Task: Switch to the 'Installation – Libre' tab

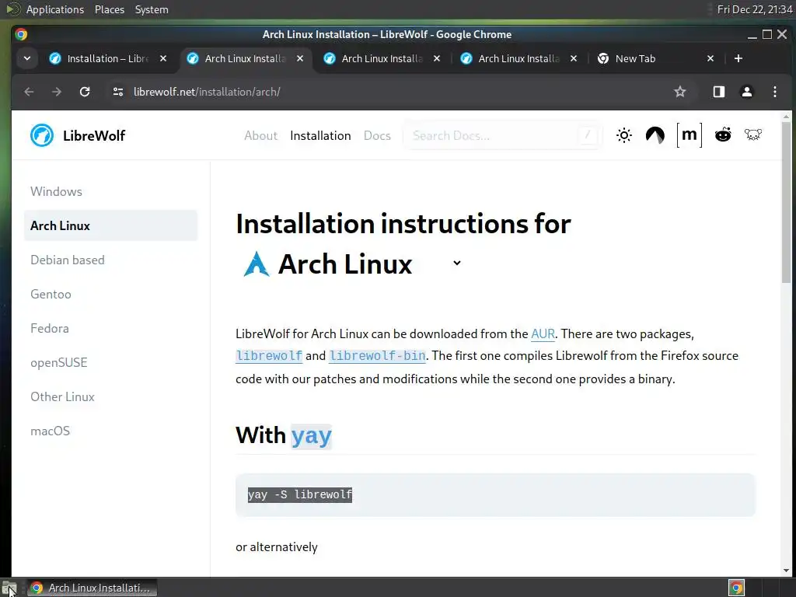Action: (107, 58)
